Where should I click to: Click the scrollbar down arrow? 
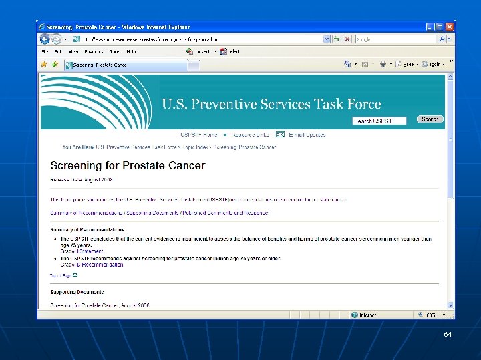[x=450, y=305]
